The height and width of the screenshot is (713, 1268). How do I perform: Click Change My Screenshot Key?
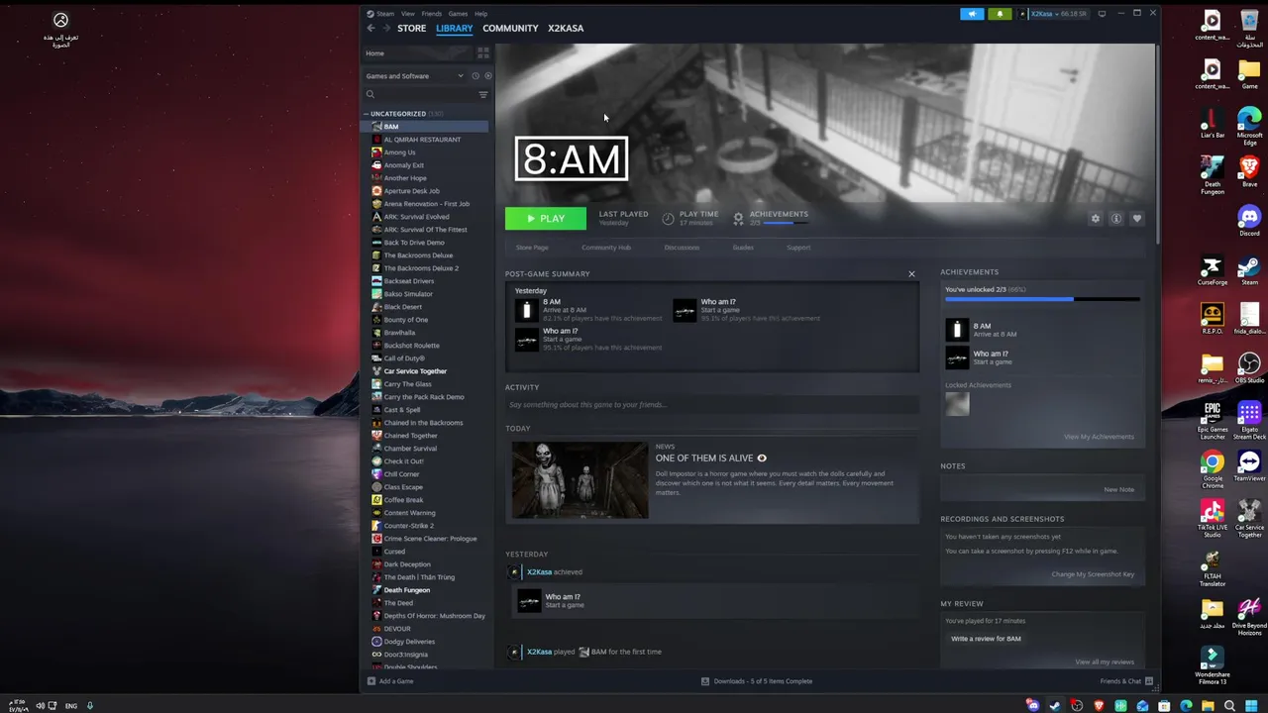[1093, 574]
